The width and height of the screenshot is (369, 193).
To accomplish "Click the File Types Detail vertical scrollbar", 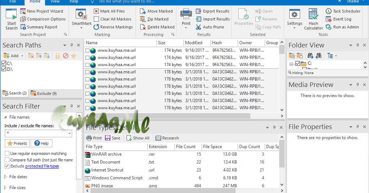I will click(282, 153).
